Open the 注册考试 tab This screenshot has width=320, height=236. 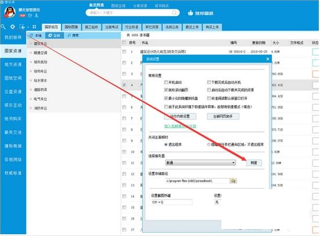pyautogui.click(x=112, y=27)
